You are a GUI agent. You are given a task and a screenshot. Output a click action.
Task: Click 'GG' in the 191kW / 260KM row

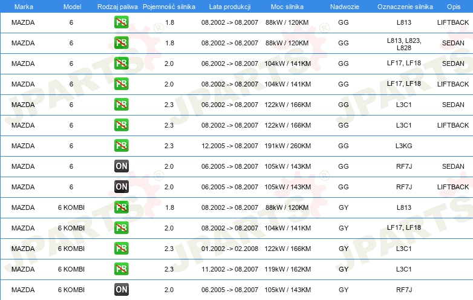pyautogui.click(x=344, y=146)
